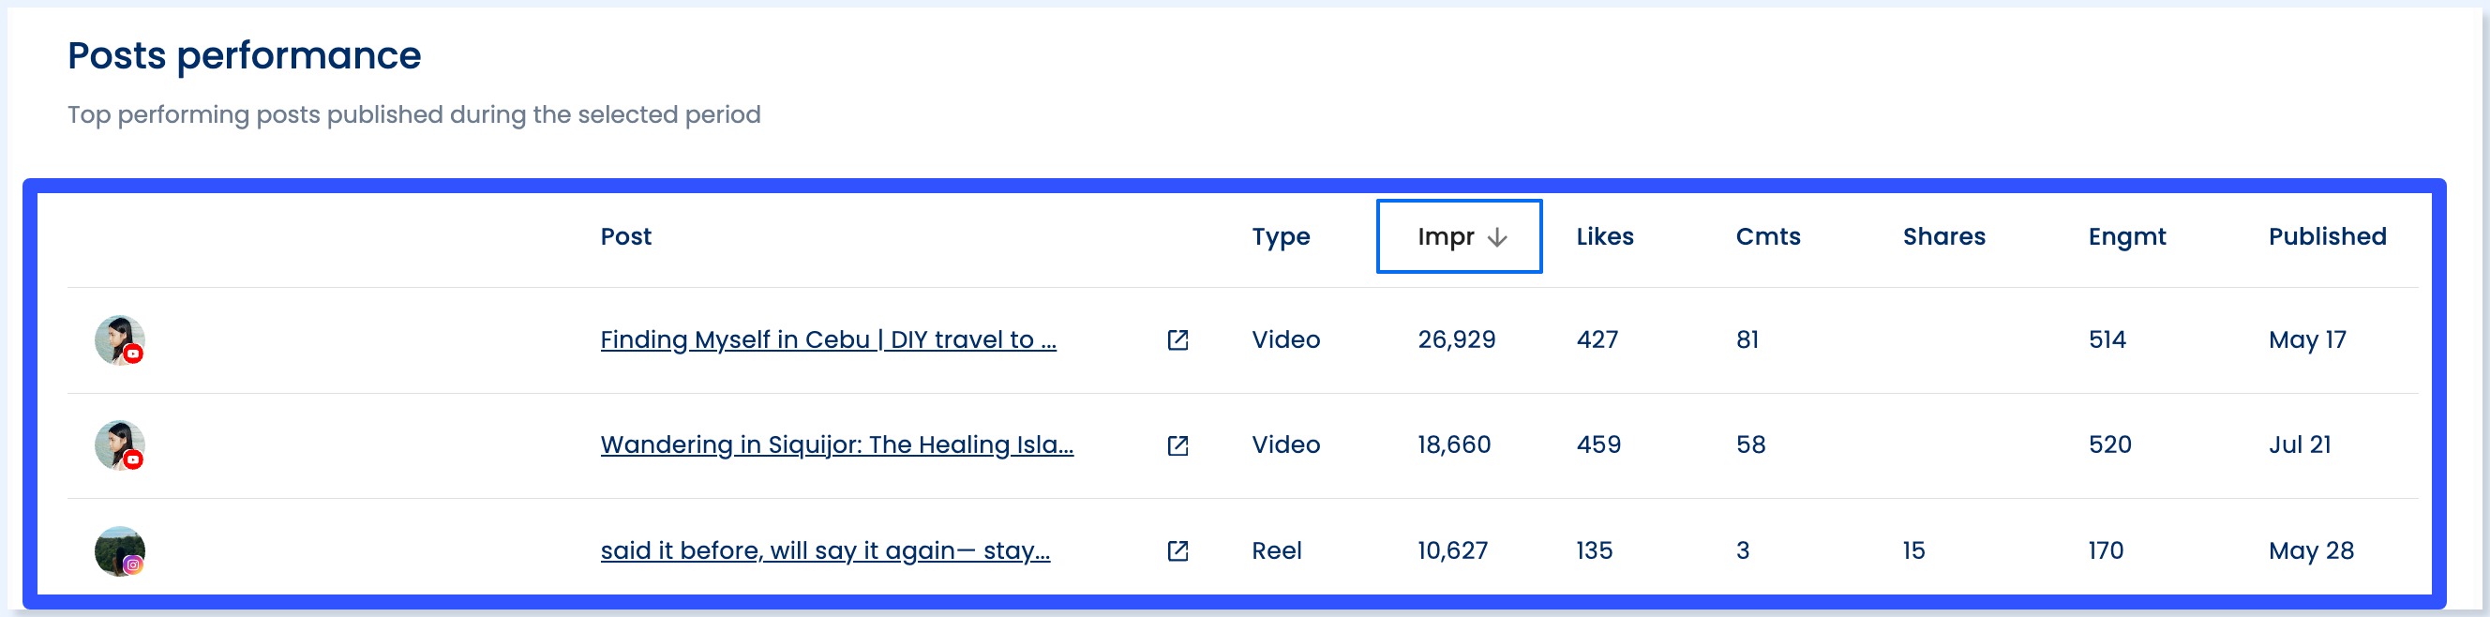Toggle the Impr sort direction arrow

coord(1498,236)
